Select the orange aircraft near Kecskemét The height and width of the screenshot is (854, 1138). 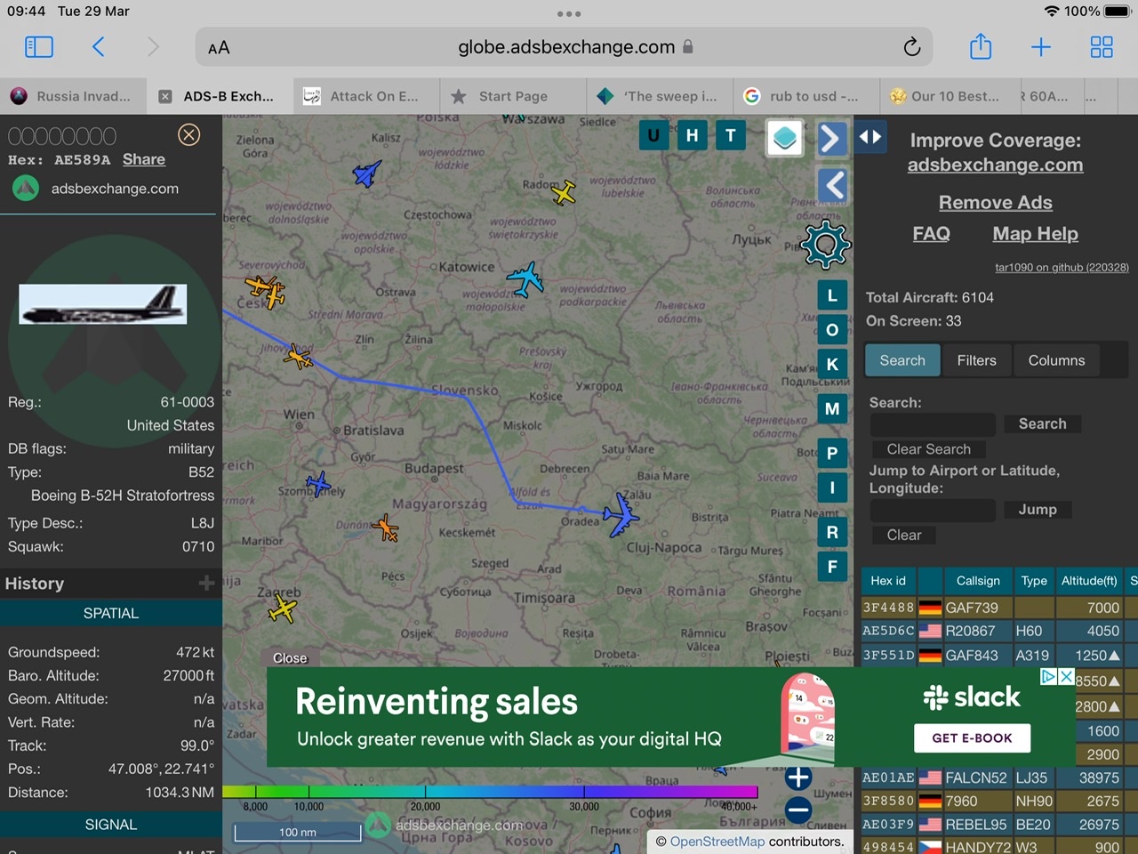point(386,528)
